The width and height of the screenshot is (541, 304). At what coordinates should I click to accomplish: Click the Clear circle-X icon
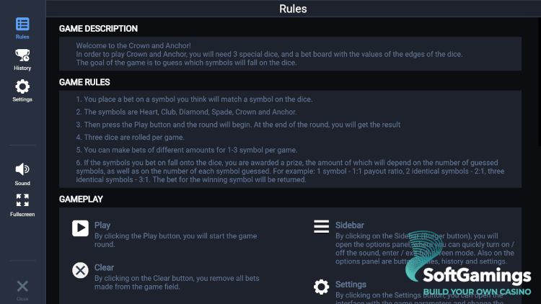pyautogui.click(x=80, y=270)
